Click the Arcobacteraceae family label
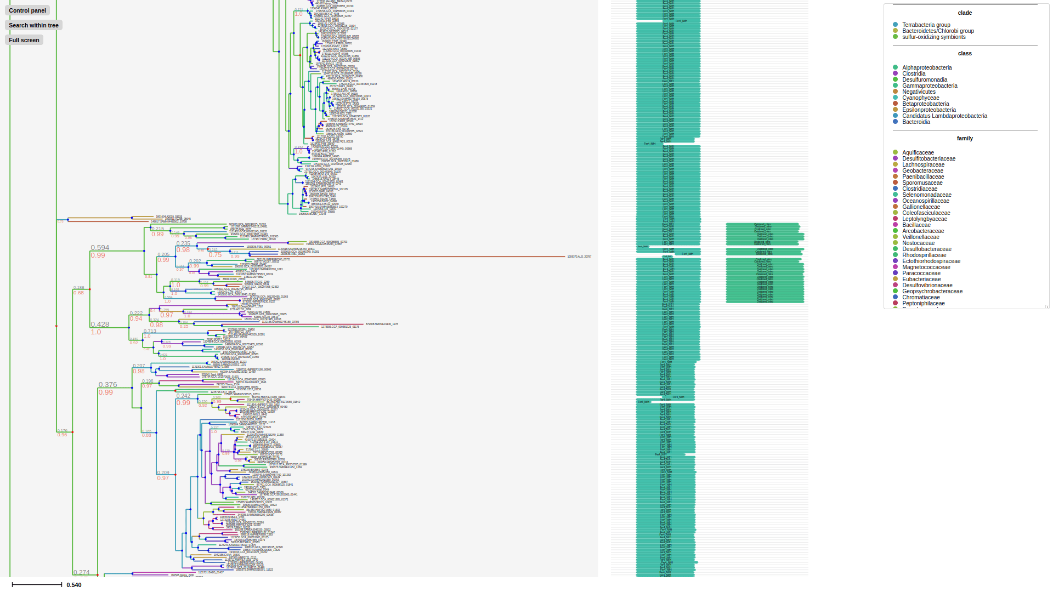The width and height of the screenshot is (1053, 592). [923, 231]
